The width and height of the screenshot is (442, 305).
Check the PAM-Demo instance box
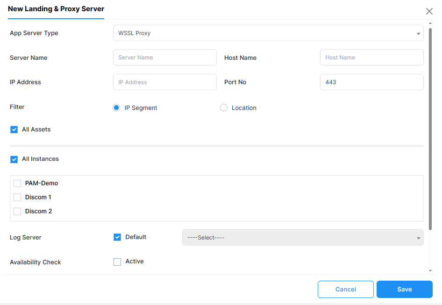(17, 183)
